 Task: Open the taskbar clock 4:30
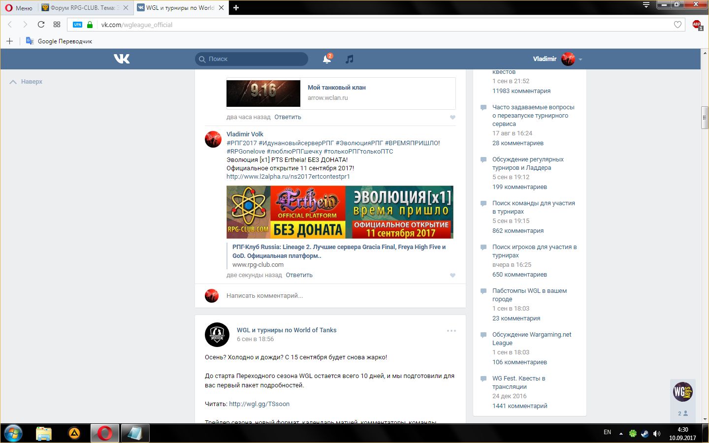682,430
